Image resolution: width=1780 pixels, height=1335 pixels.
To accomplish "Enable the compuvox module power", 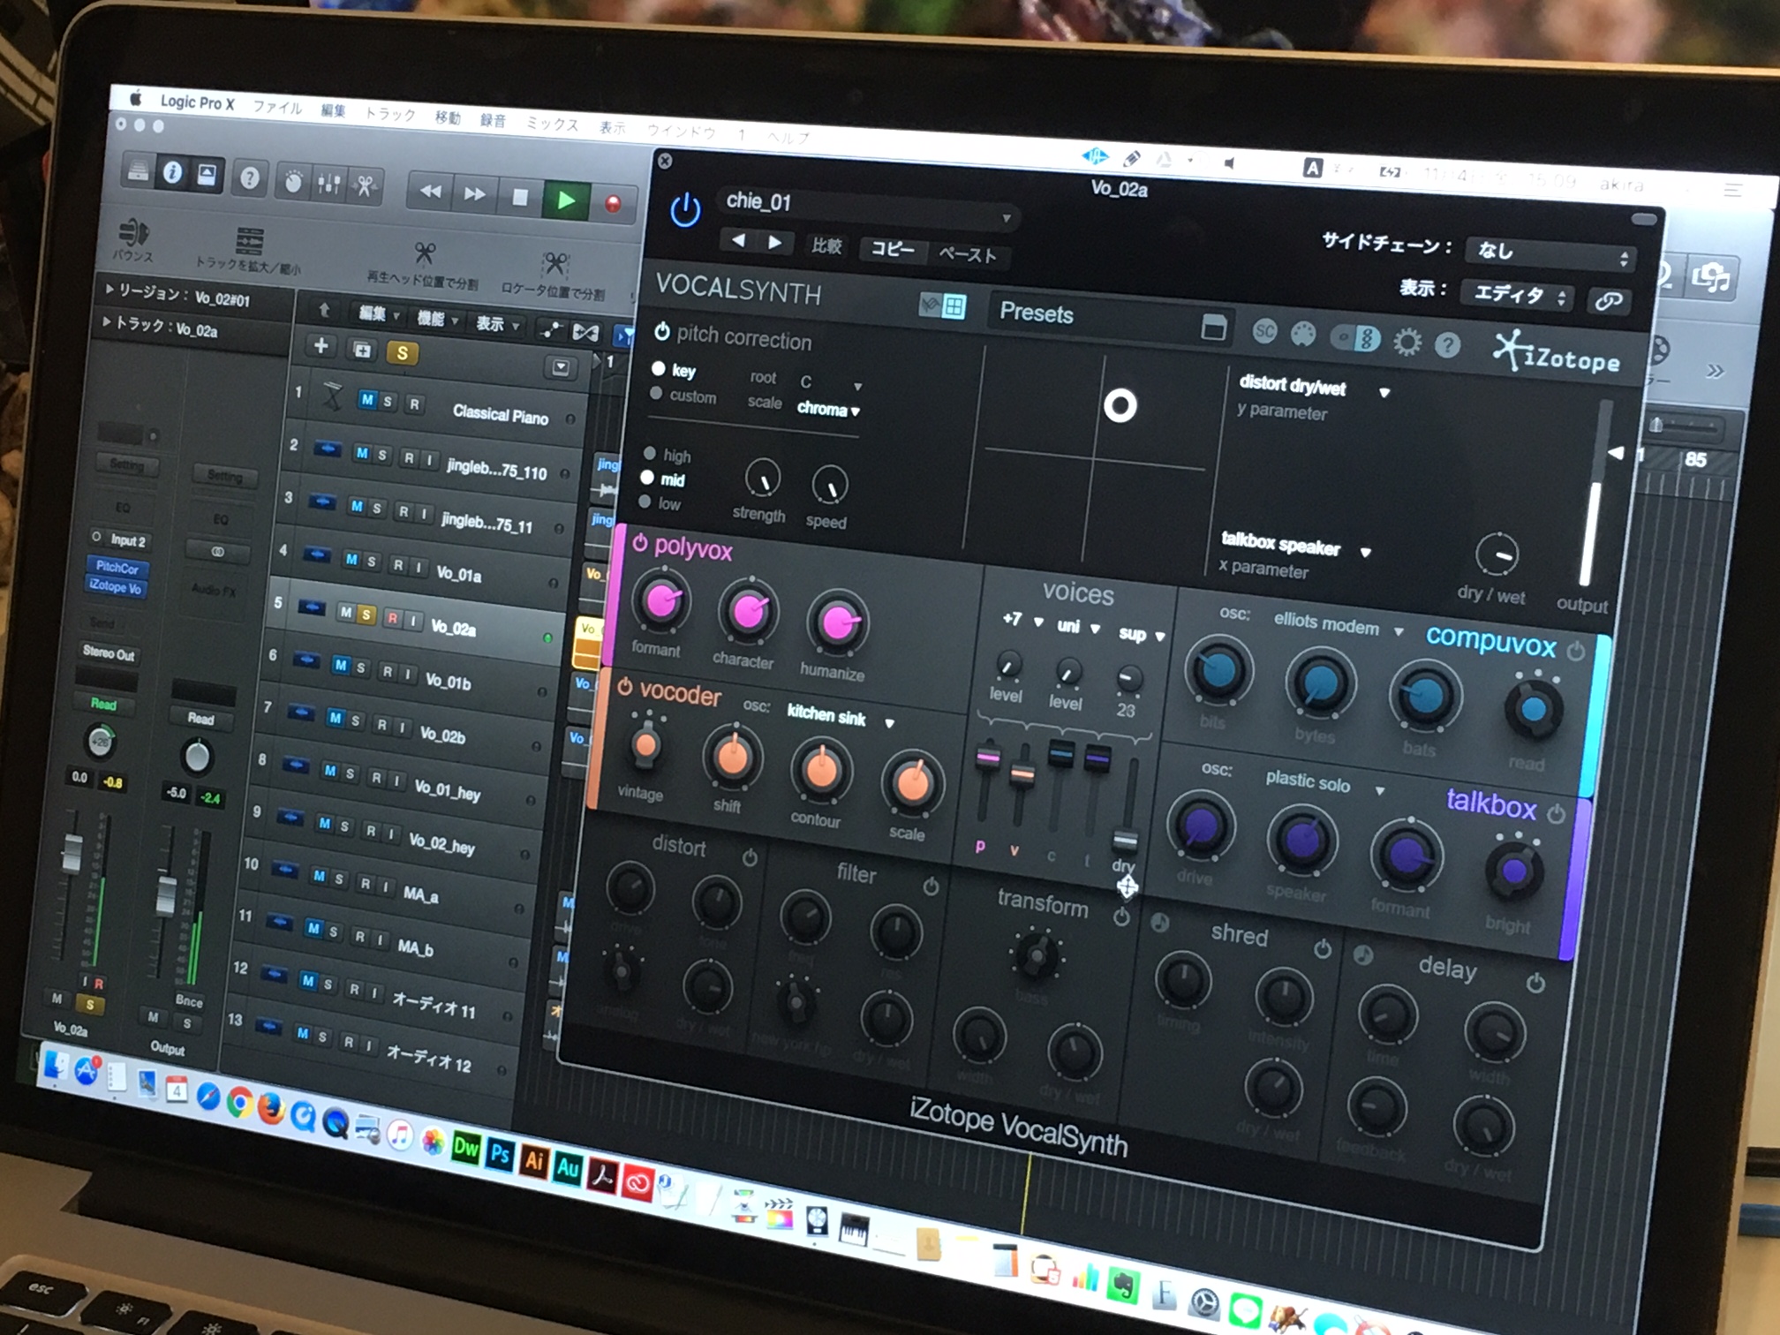I will coord(1576,652).
